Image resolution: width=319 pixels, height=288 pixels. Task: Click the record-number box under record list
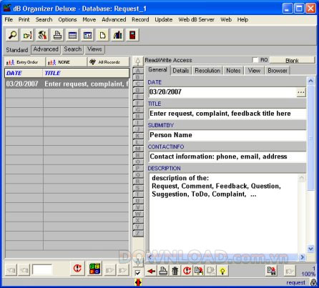coord(42,270)
